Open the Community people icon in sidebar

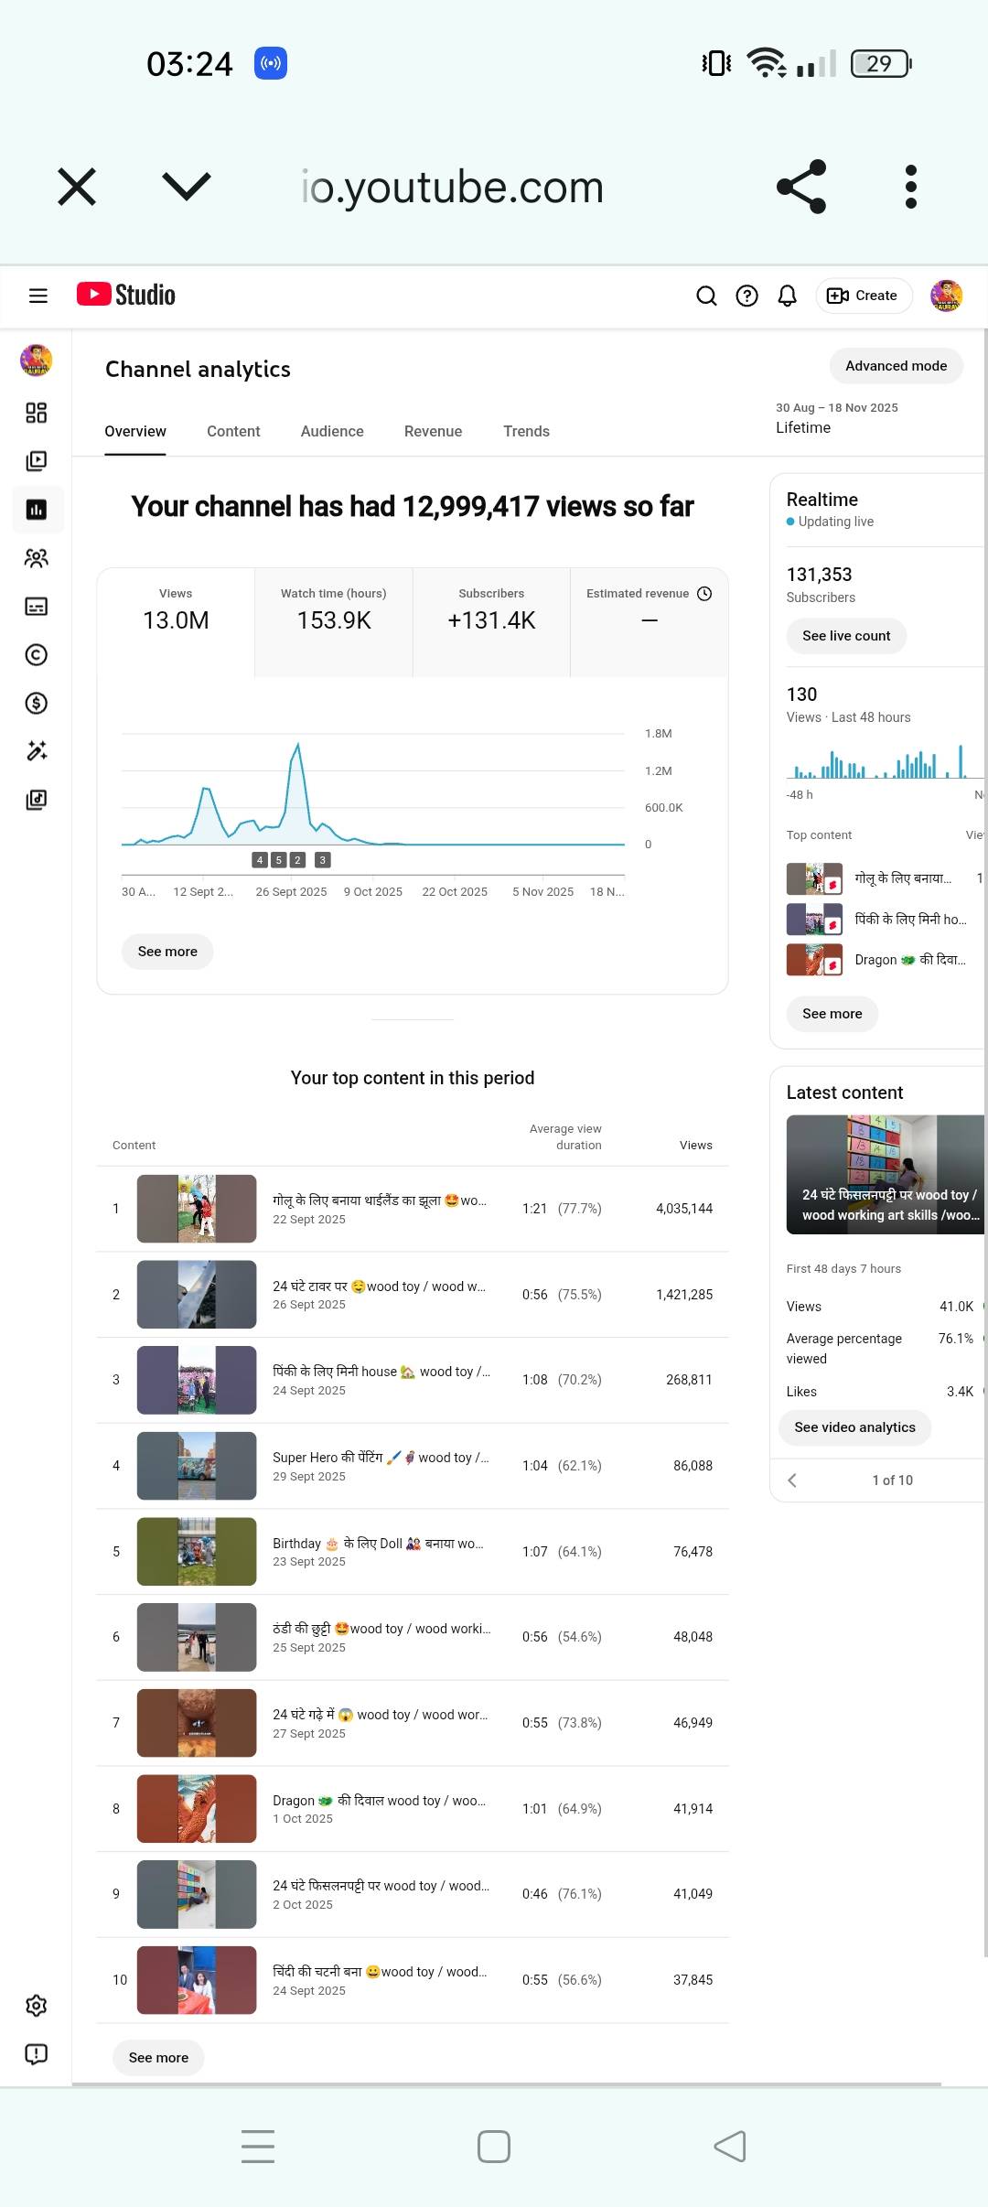(37, 558)
